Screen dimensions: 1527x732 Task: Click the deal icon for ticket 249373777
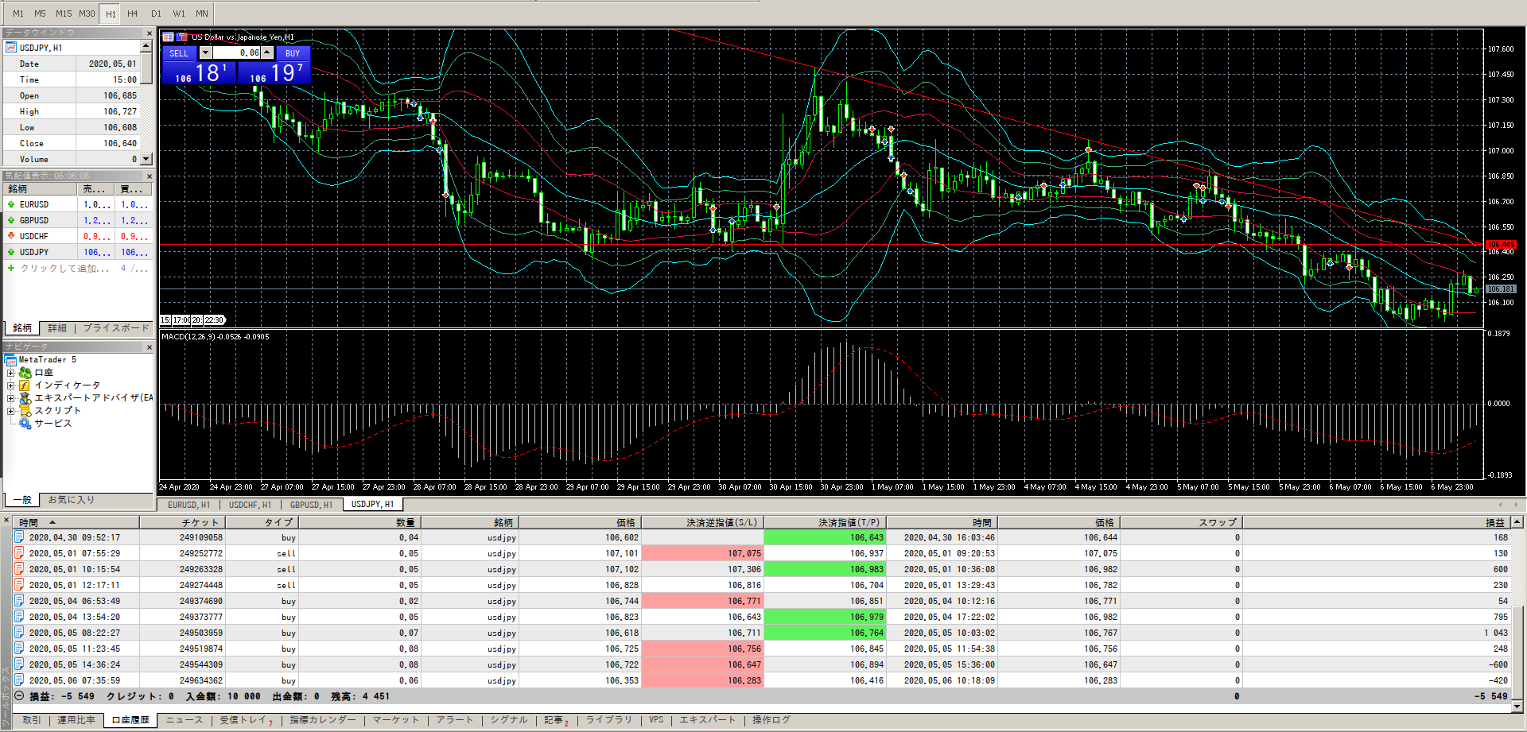coord(19,617)
